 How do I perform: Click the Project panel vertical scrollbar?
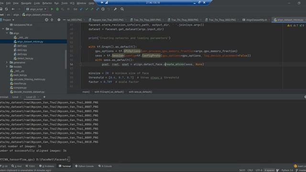coord(66,59)
